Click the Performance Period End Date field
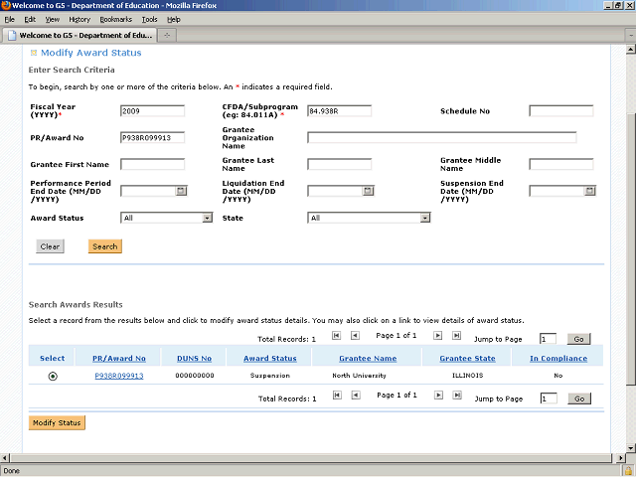This screenshot has height=477, width=636. pyautogui.click(x=148, y=191)
